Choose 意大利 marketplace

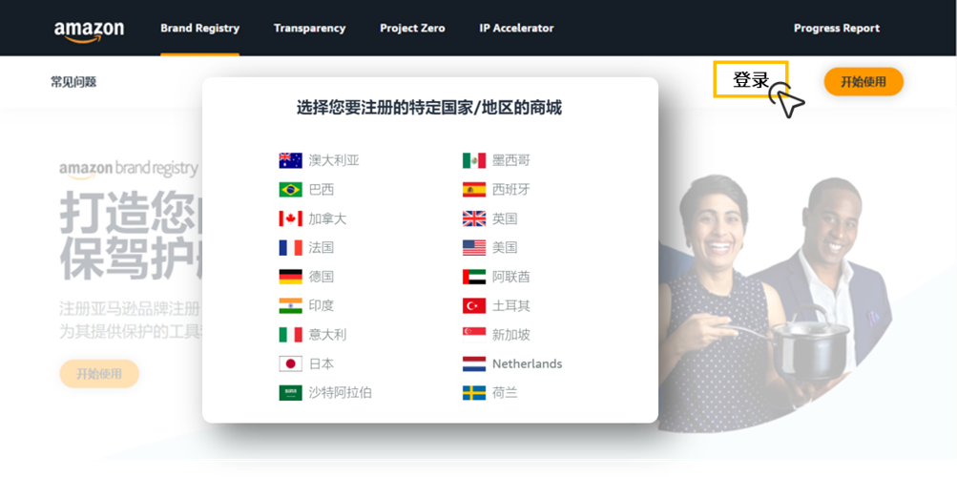pyautogui.click(x=328, y=334)
